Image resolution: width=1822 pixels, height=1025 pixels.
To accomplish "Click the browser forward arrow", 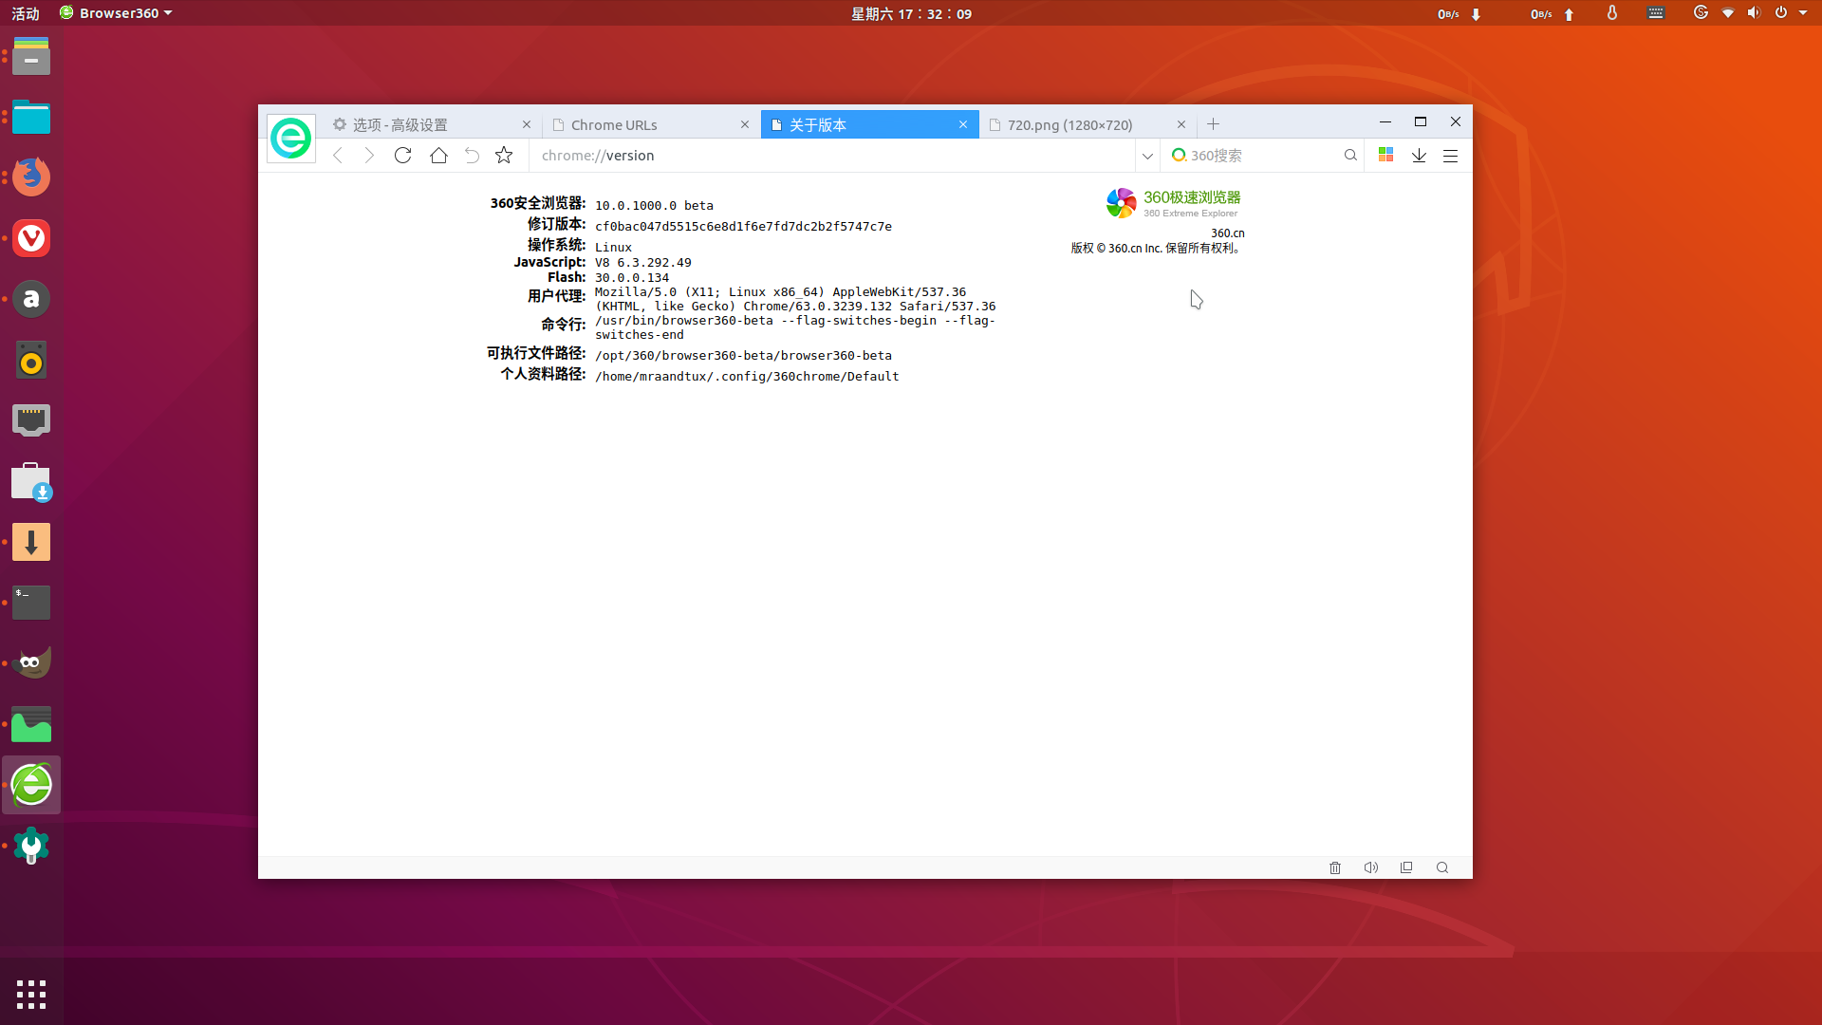I will pos(369,156).
